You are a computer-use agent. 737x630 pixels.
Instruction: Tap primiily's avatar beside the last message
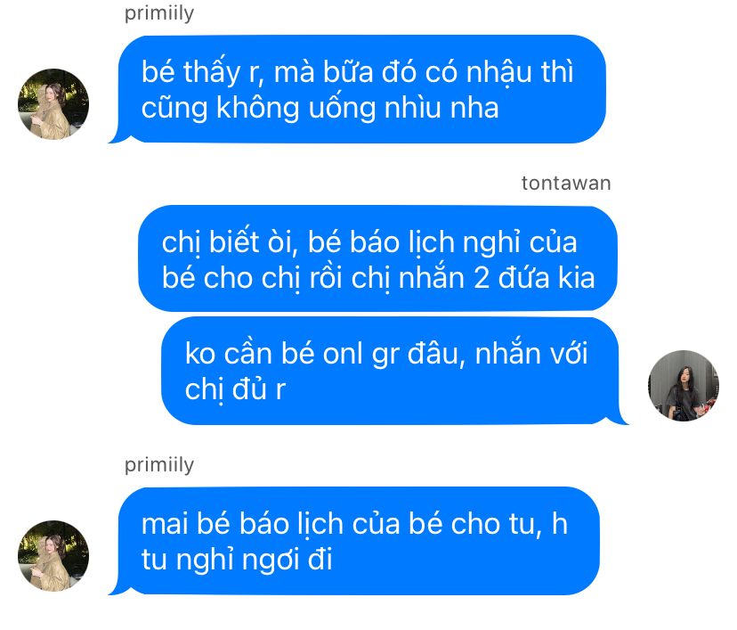pos(53,556)
